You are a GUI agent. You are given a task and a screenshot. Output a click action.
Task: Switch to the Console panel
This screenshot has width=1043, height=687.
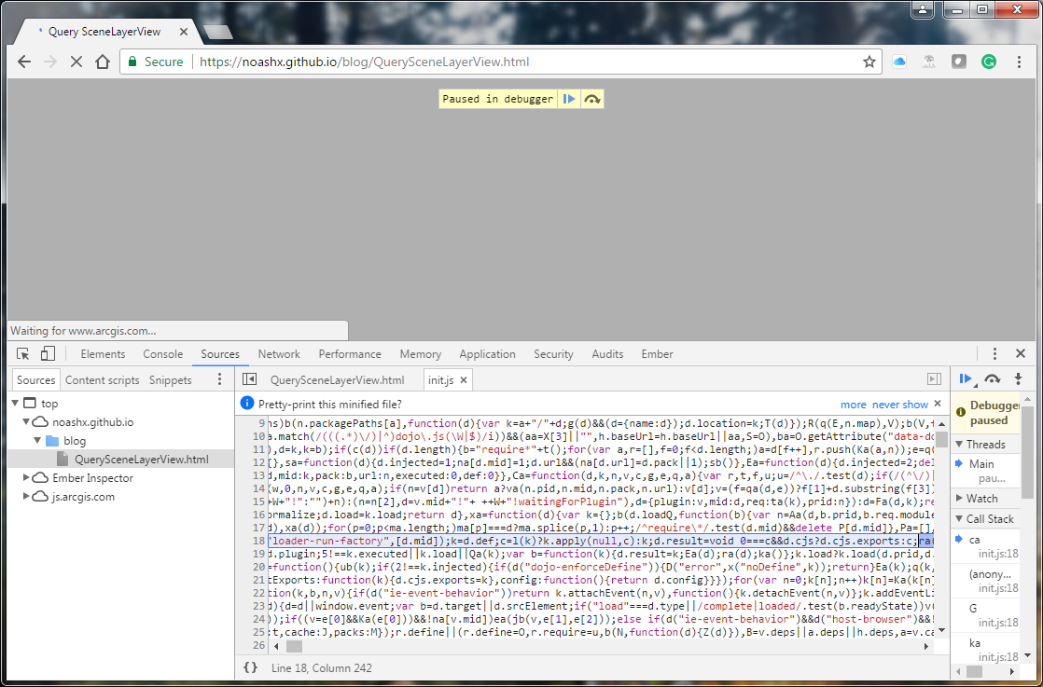tap(163, 354)
